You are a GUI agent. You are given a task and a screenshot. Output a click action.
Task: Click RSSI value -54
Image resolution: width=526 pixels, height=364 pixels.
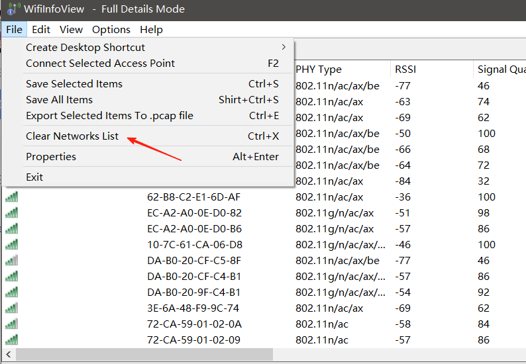pos(403,293)
